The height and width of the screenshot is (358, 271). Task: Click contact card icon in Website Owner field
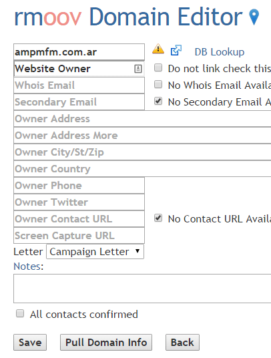(138, 69)
